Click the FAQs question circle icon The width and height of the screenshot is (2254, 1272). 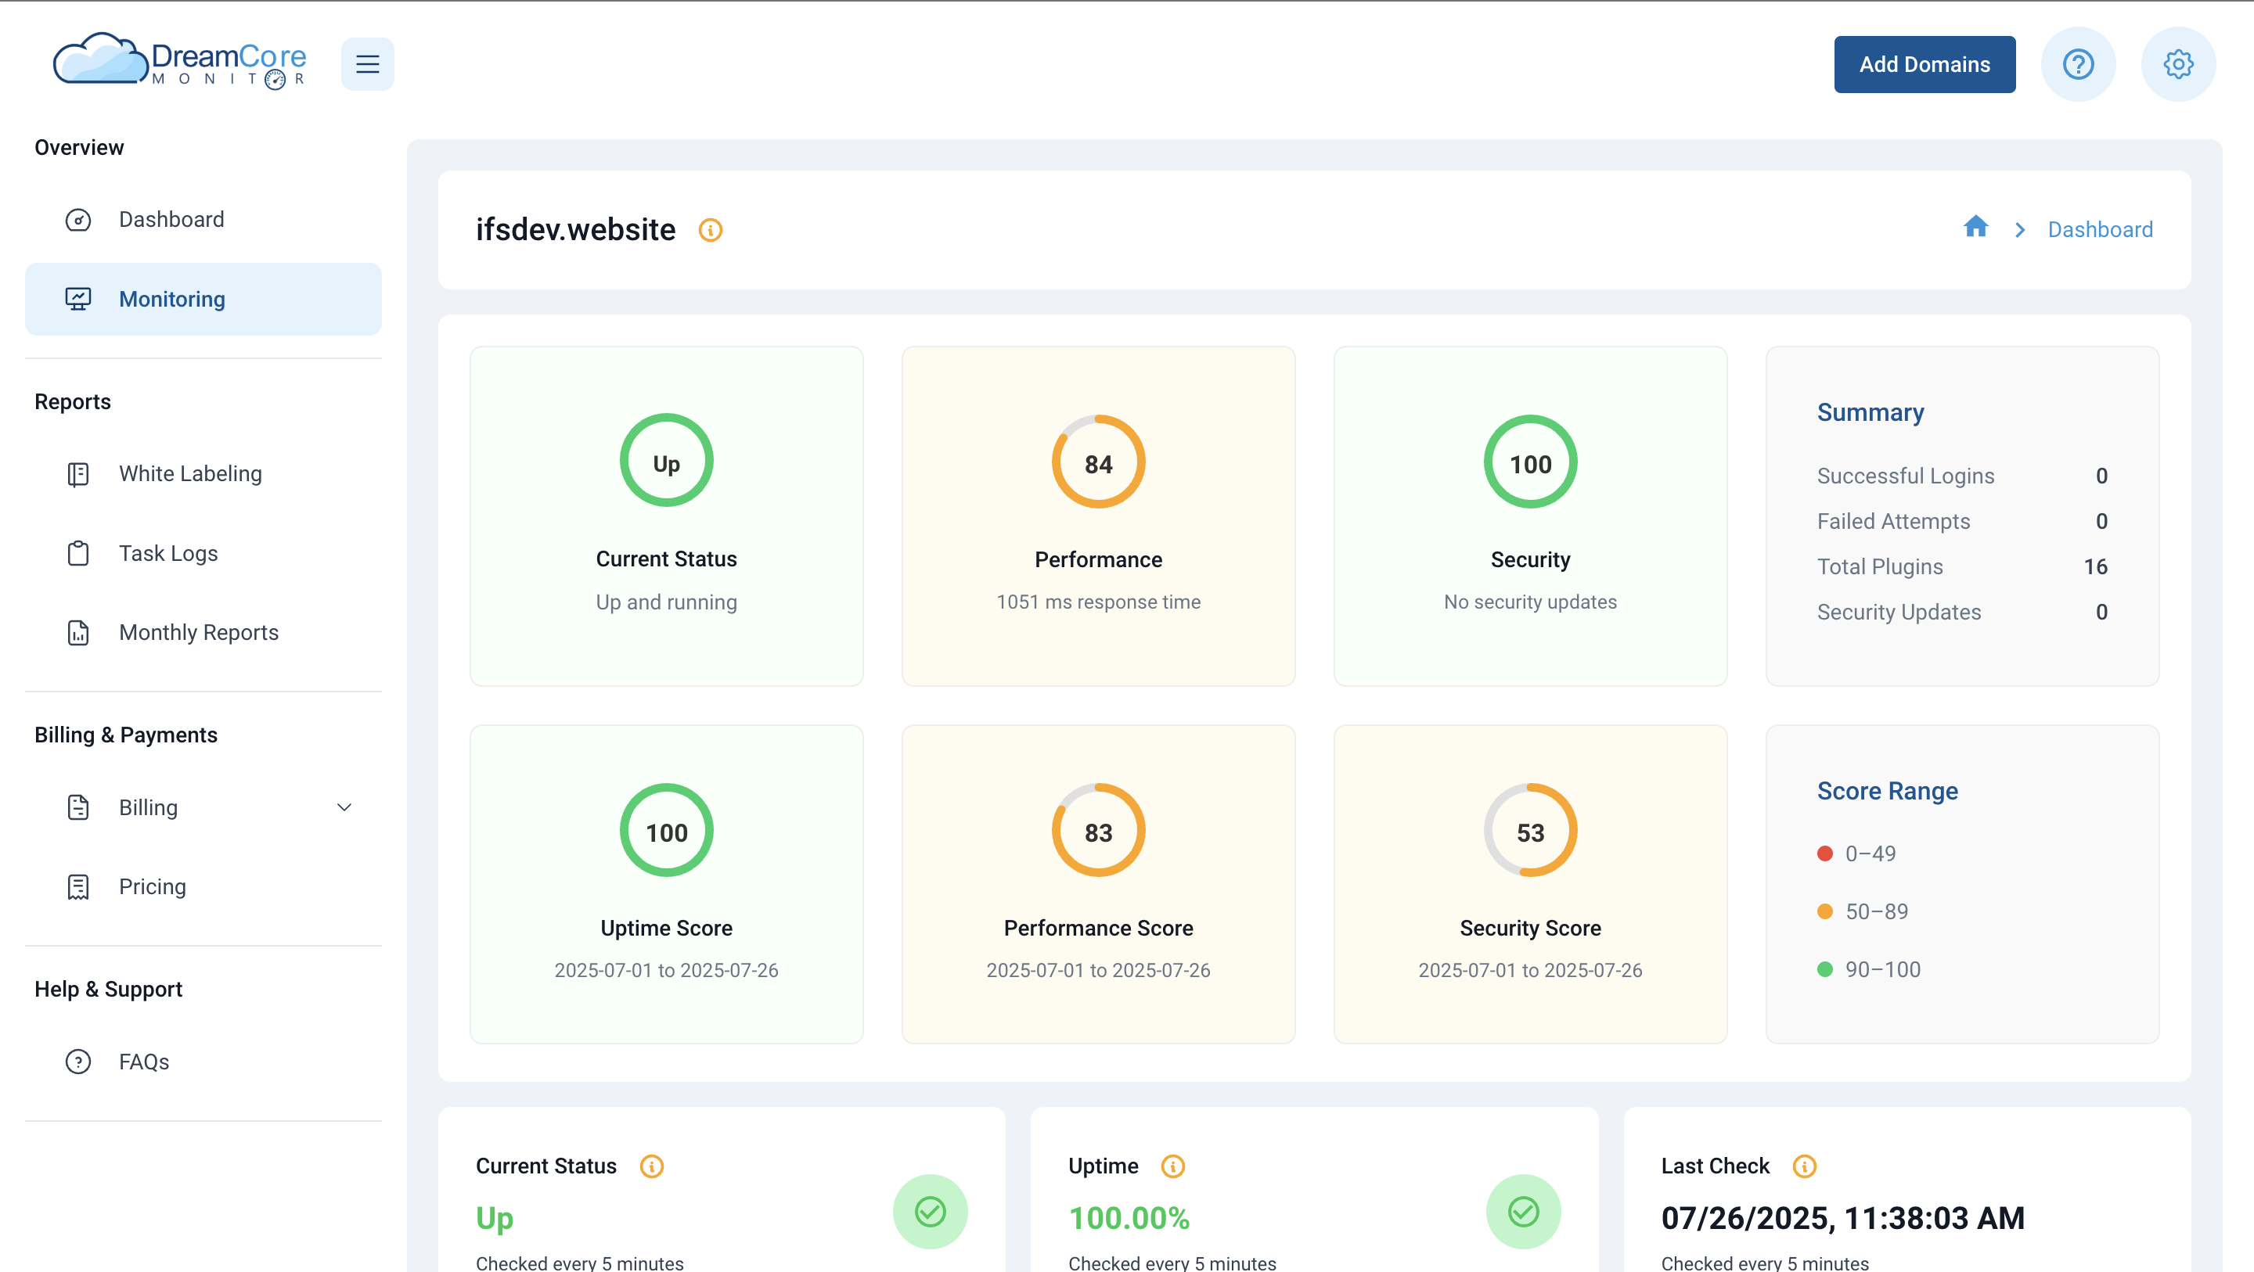point(78,1062)
